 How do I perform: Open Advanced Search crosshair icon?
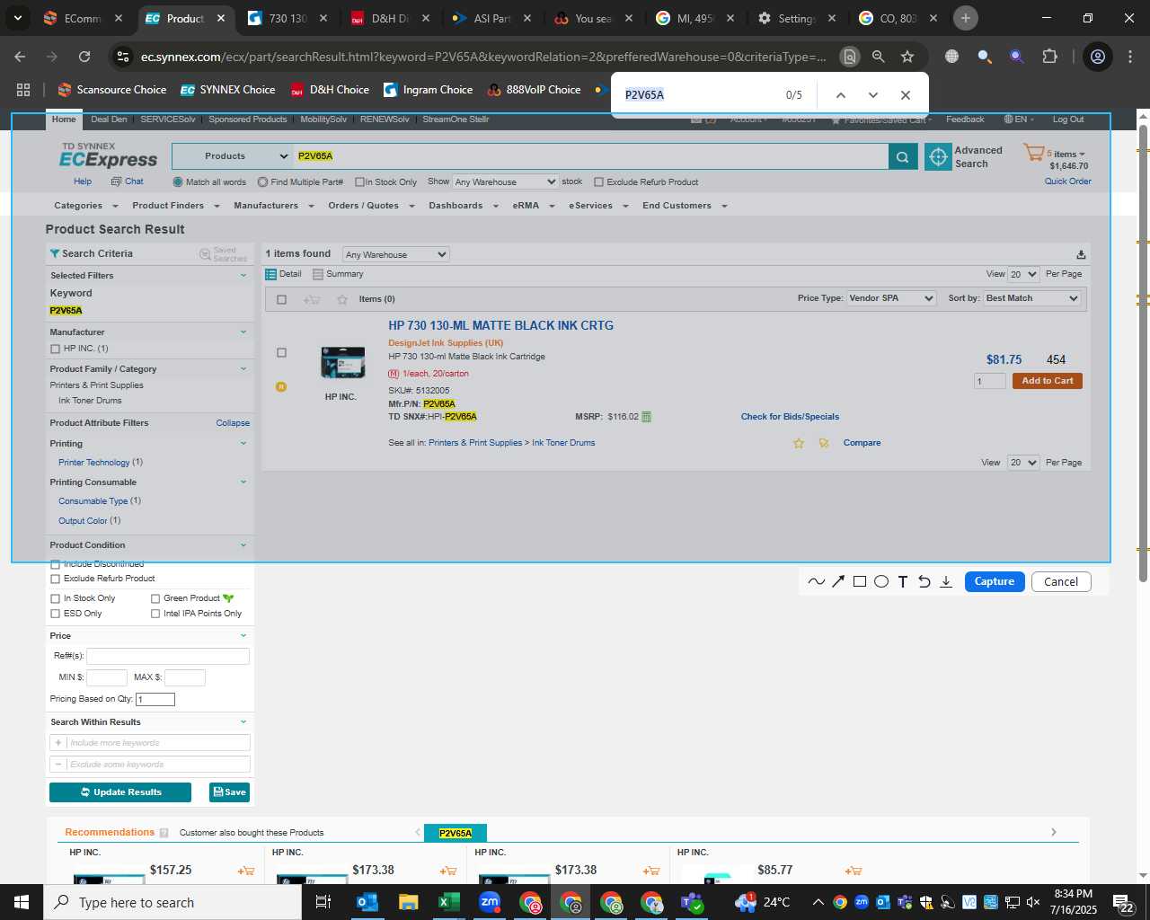click(x=938, y=156)
